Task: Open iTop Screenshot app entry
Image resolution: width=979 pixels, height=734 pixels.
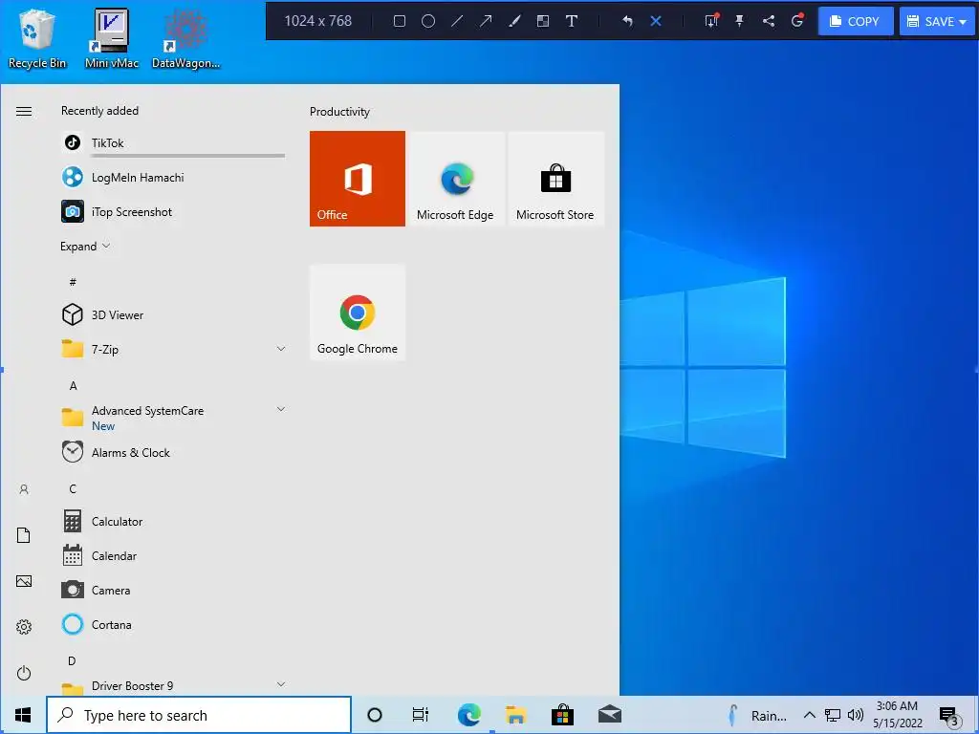Action: coord(173,211)
